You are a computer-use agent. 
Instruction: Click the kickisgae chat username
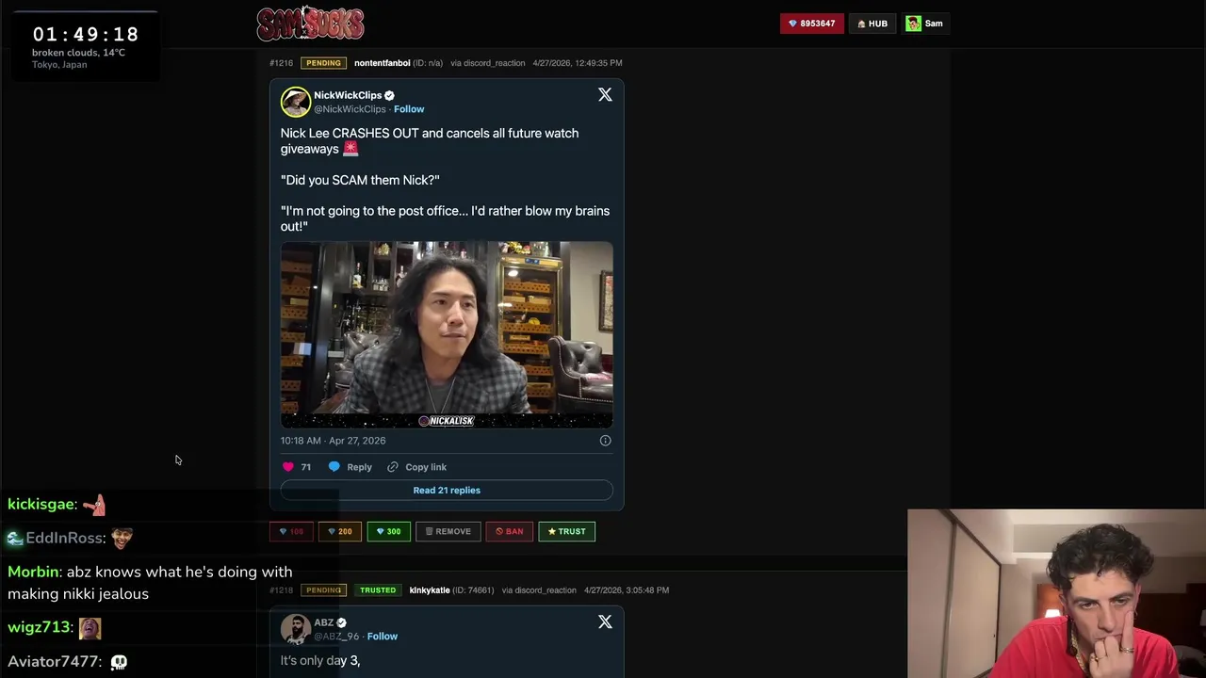[x=41, y=505]
